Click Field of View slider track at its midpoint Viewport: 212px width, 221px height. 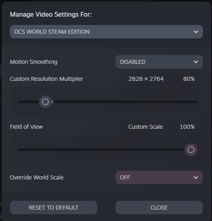(x=108, y=150)
